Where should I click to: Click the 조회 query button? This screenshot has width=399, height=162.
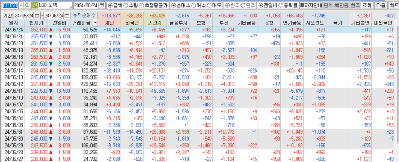point(367,5)
